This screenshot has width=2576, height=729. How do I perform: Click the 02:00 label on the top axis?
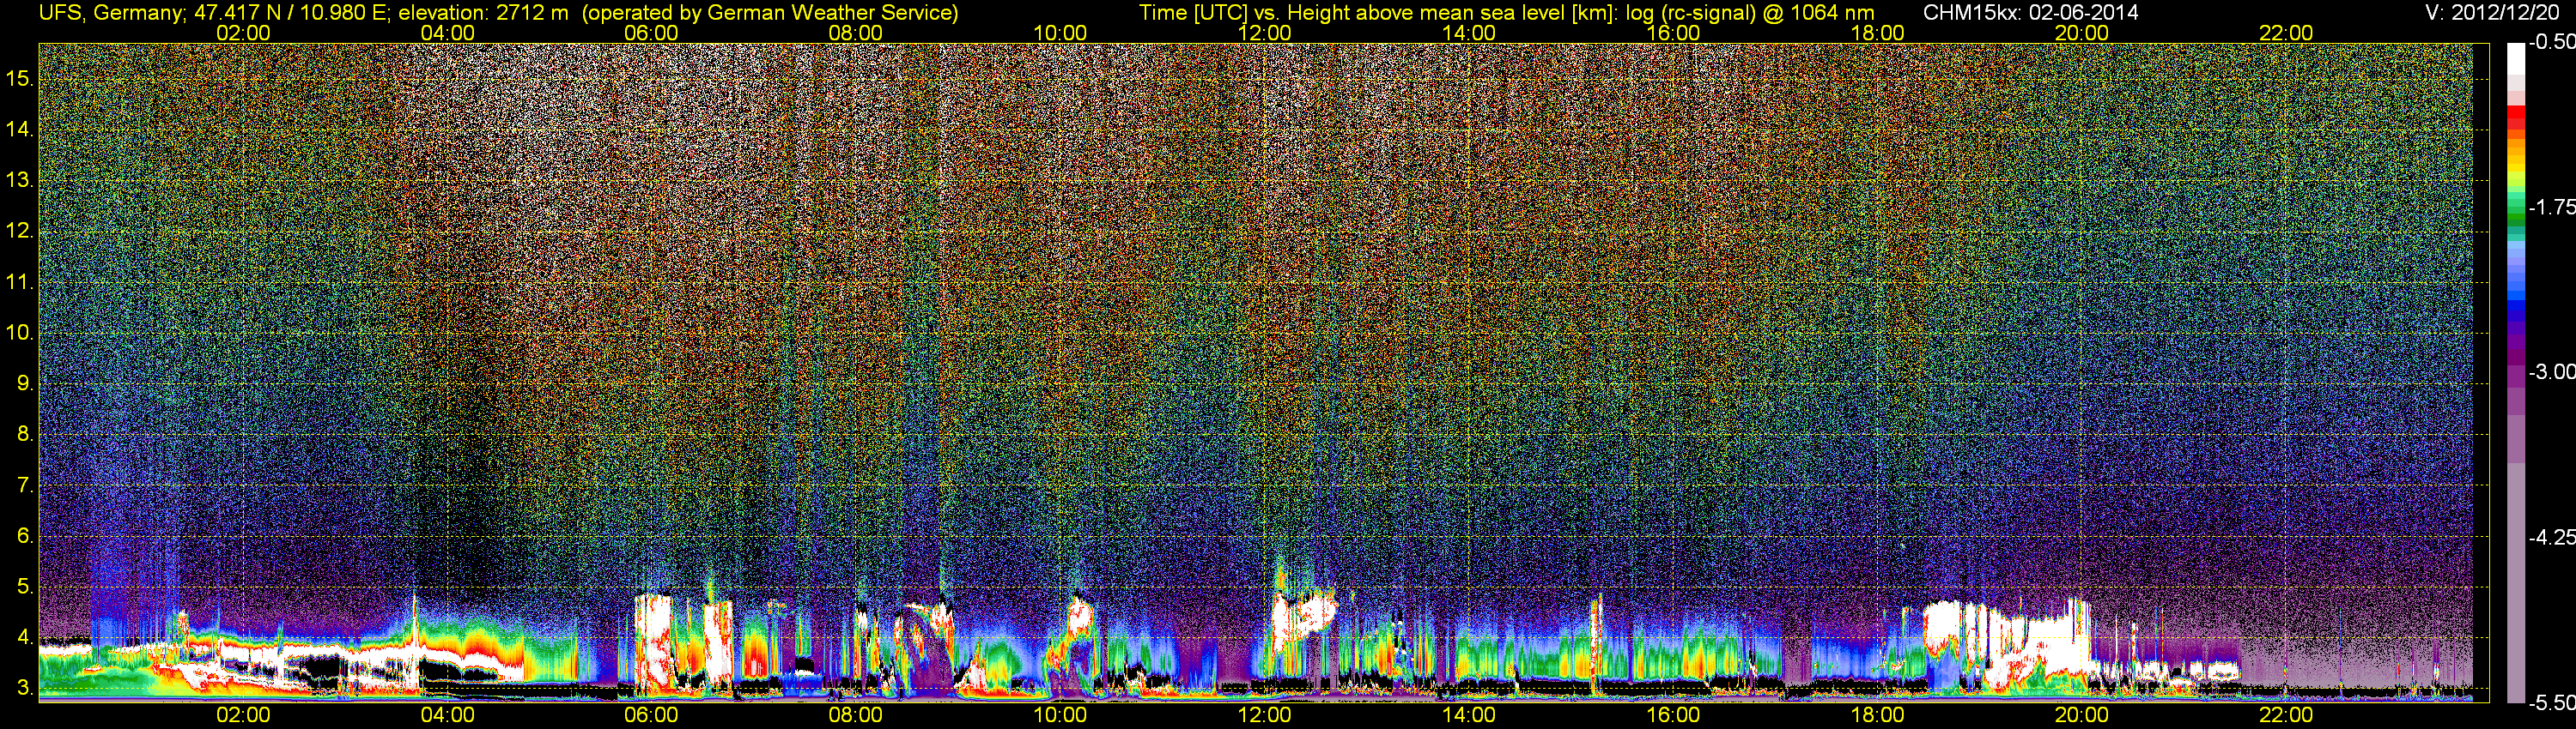click(243, 33)
